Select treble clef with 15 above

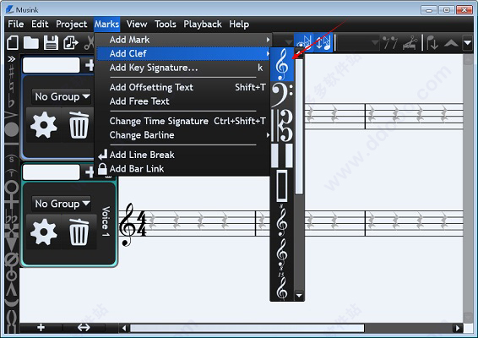[x=282, y=286]
